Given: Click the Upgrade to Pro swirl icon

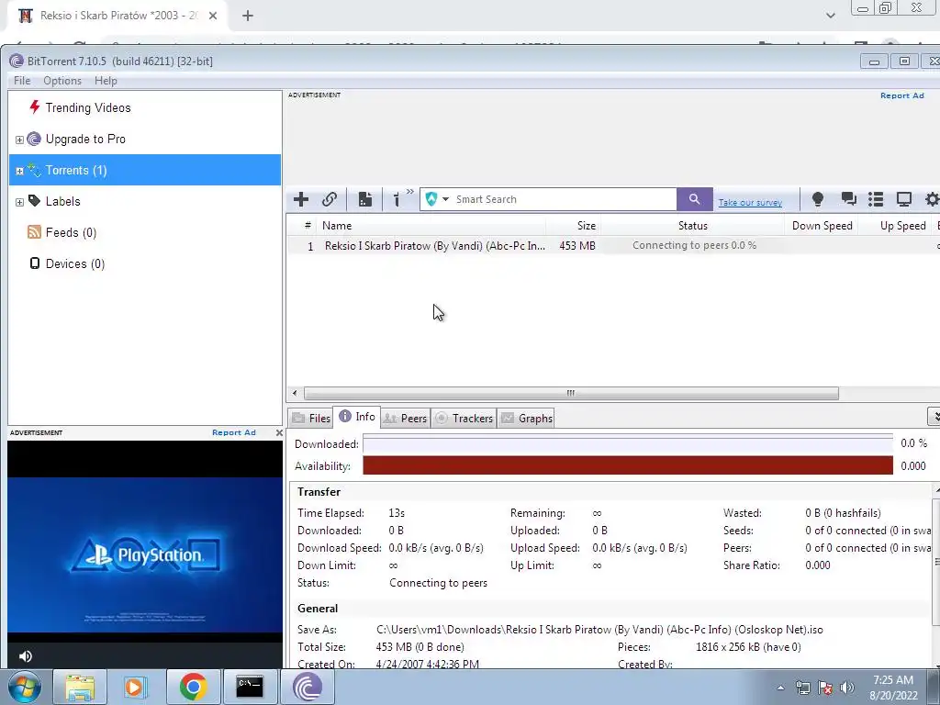Looking at the screenshot, I should click(34, 140).
